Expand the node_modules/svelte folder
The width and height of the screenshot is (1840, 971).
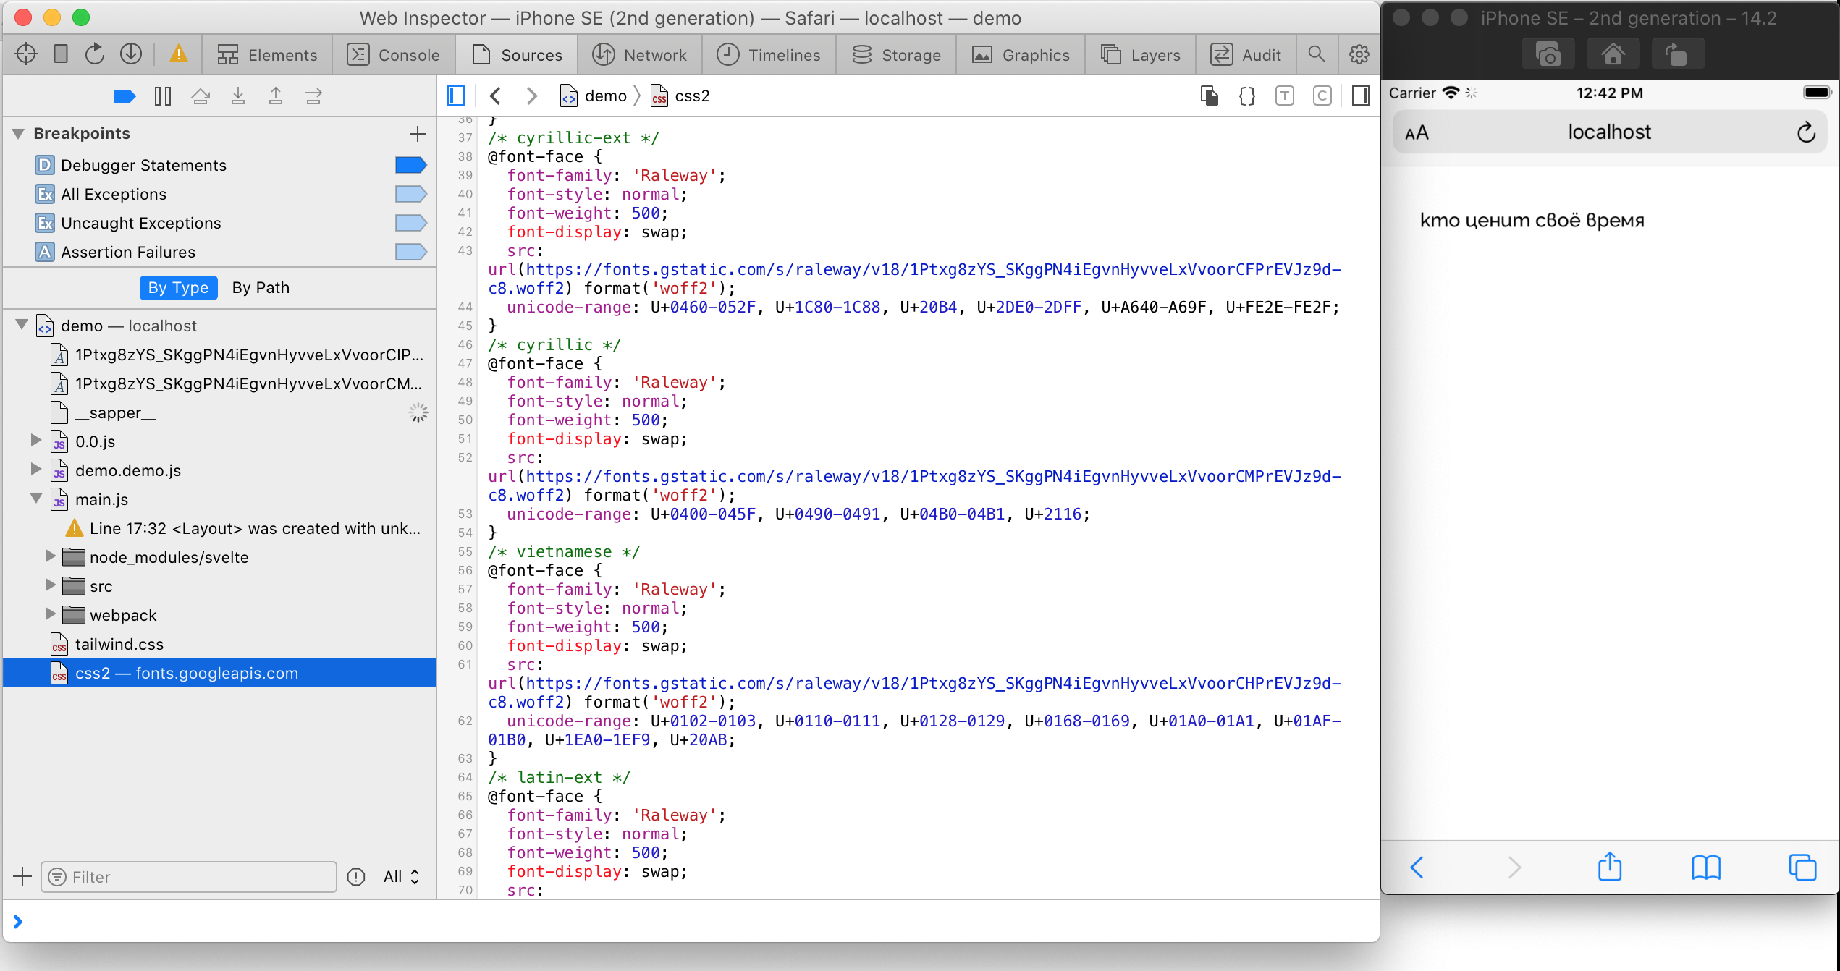pyautogui.click(x=50, y=556)
